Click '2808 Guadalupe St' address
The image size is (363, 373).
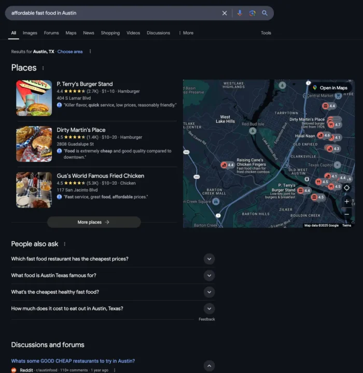(x=75, y=144)
